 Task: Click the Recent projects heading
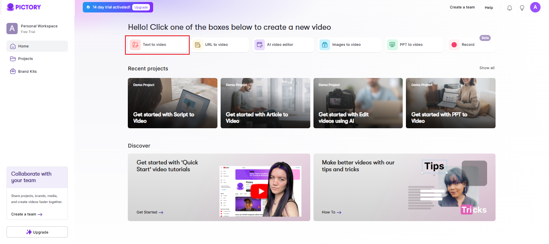[x=148, y=69]
